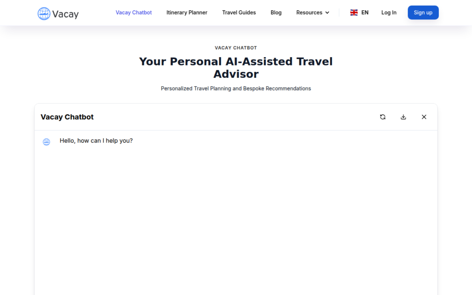The image size is (472, 295).
Task: Navigate to Travel Guides
Action: click(239, 12)
